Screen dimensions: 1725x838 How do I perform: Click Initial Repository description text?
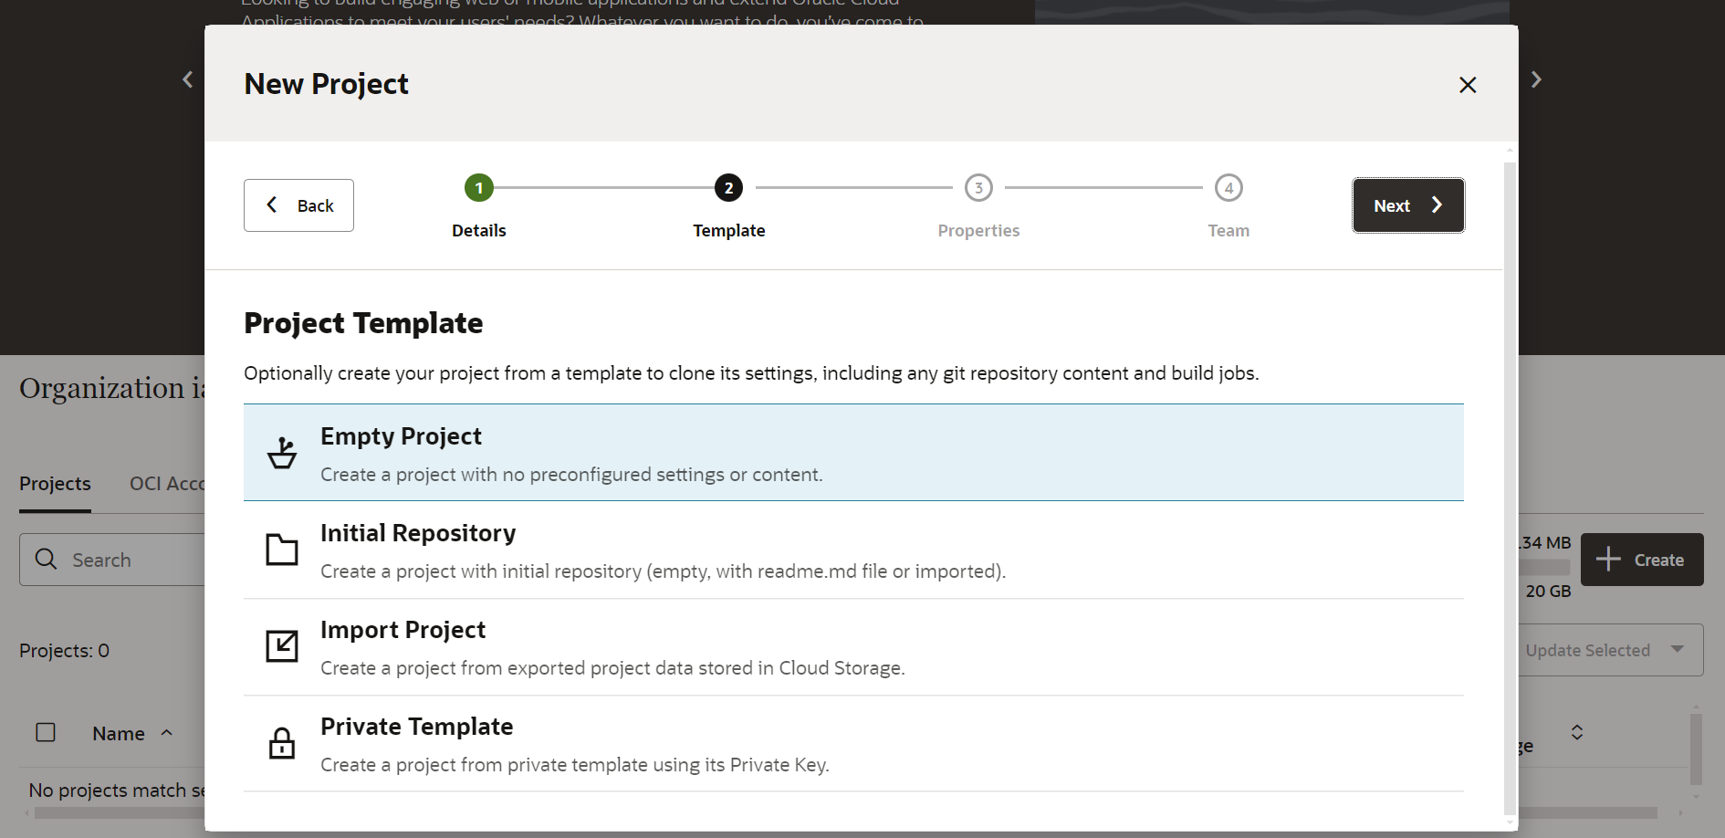click(663, 571)
